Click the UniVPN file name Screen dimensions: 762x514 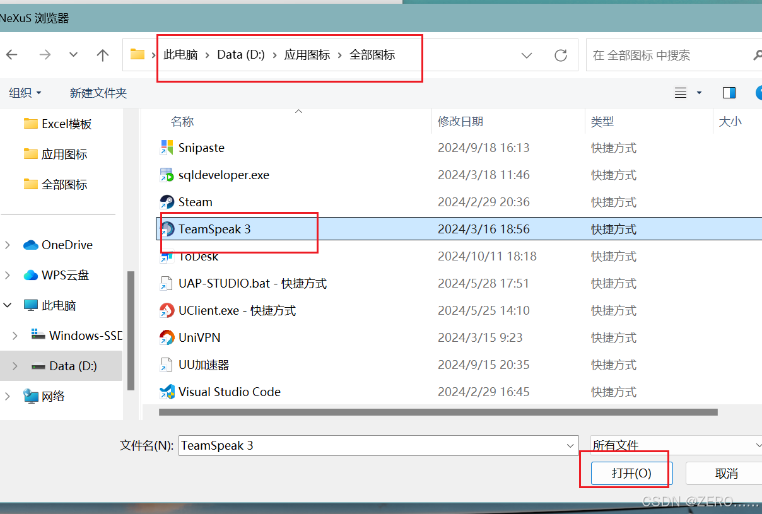(199, 338)
